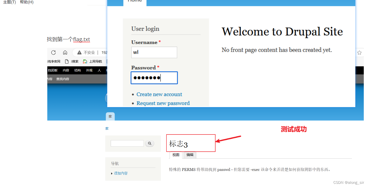Screen dimensions: 368x187
Task: Open the 内容 admin menu item
Action: [x=66, y=70]
